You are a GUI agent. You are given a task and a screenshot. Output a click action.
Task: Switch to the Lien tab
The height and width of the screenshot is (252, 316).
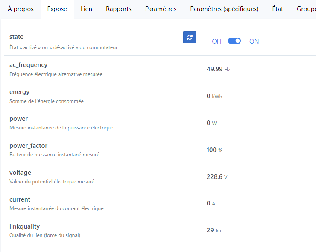(86, 9)
